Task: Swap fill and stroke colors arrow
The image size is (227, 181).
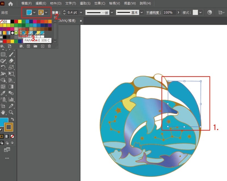Action: (x=12, y=119)
